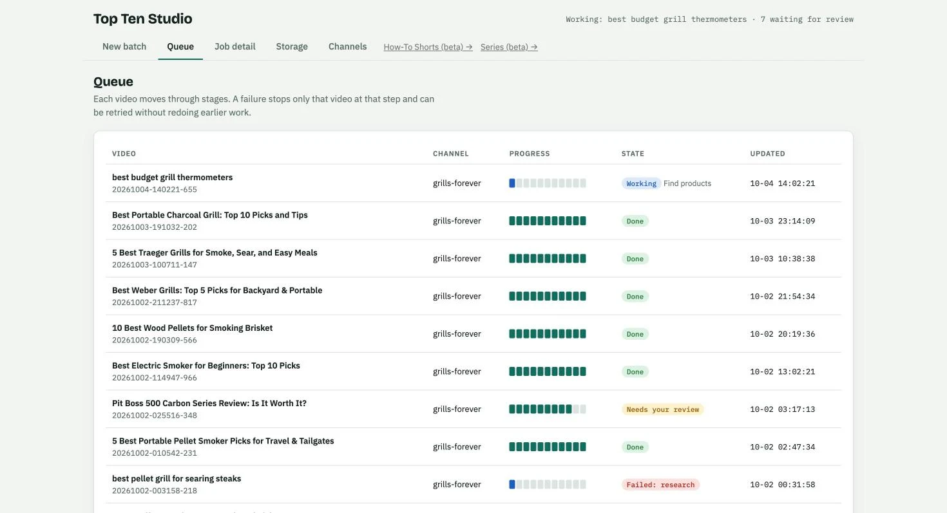The height and width of the screenshot is (513, 947).
Task: Click job ID 20261002-010542-231
Action: 155,453
